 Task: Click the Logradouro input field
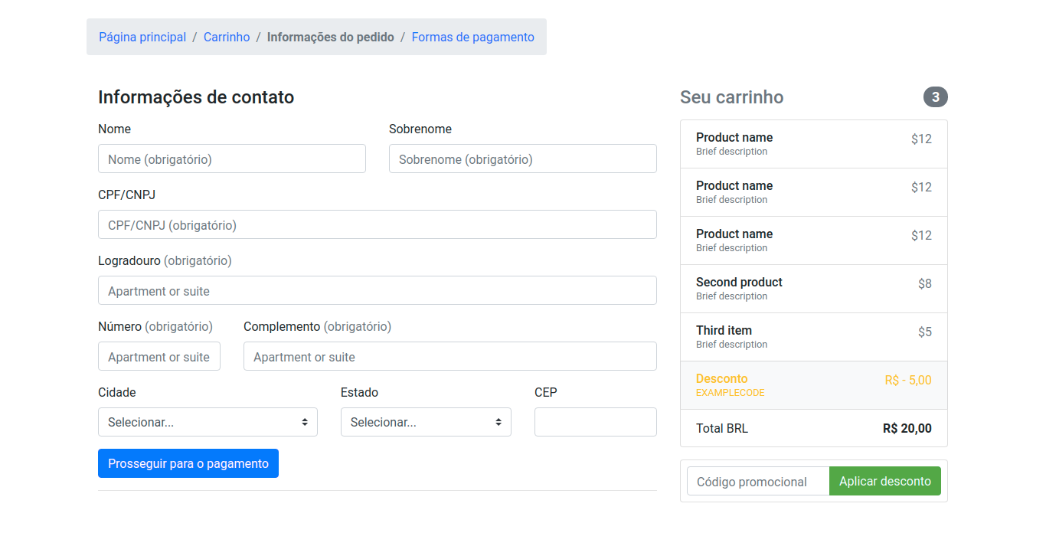point(378,290)
